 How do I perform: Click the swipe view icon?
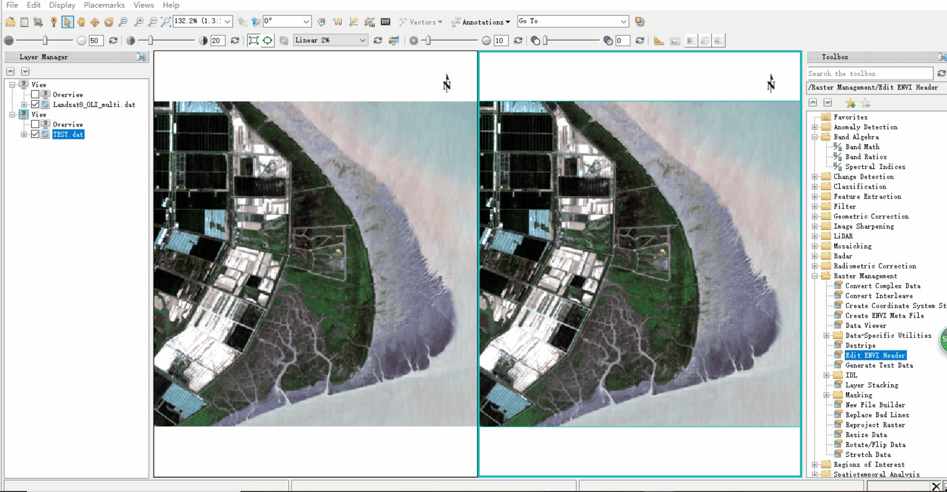click(x=719, y=41)
